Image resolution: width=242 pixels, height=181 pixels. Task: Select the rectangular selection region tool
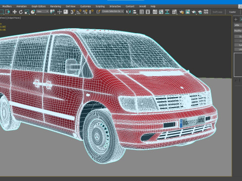pyautogui.click(x=2, y=12)
